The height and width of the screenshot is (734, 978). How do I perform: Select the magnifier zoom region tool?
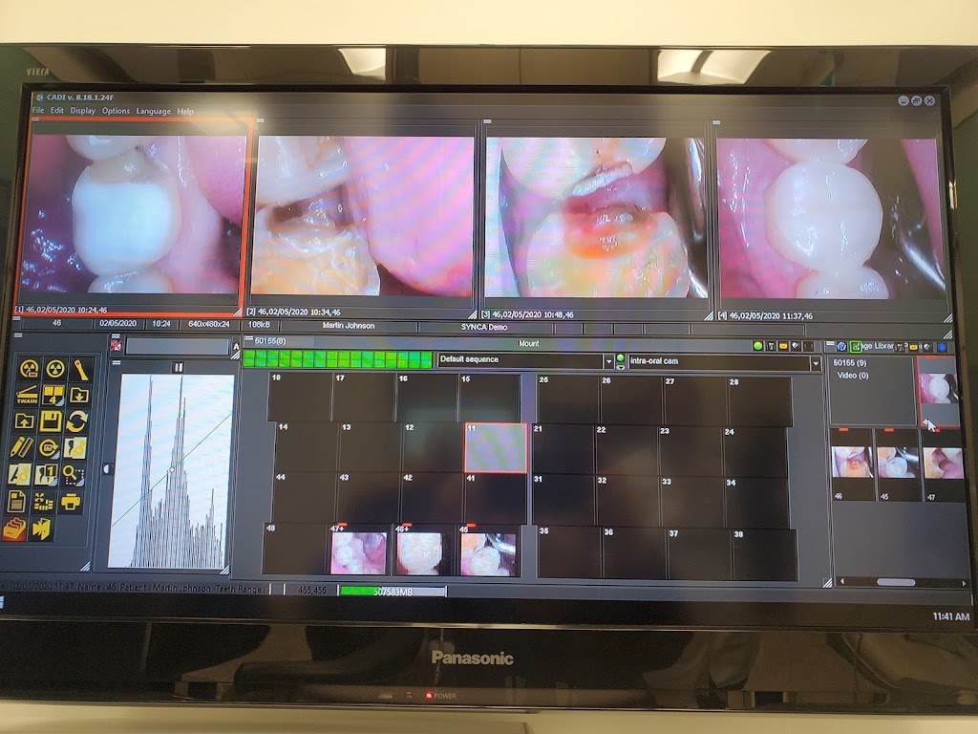tap(74, 475)
